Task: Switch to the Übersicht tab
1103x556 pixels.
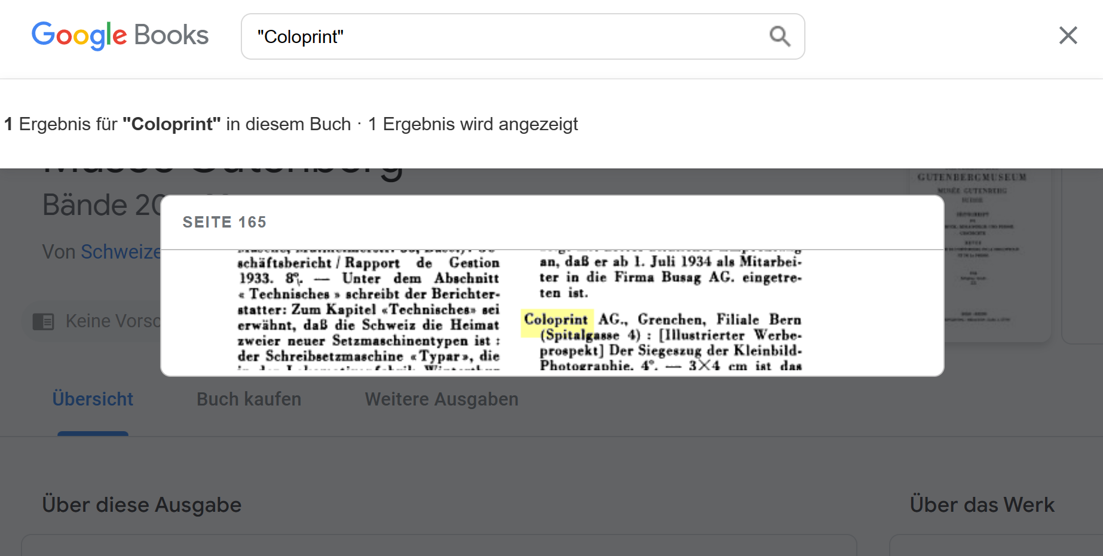Action: tap(93, 399)
